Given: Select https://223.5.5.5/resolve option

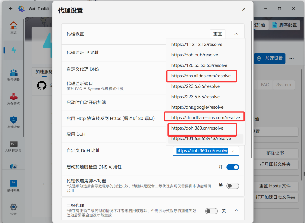Looking at the screenshot, I should 206,97.
